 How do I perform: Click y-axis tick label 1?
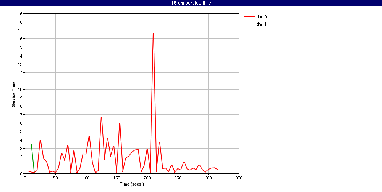point(21,165)
